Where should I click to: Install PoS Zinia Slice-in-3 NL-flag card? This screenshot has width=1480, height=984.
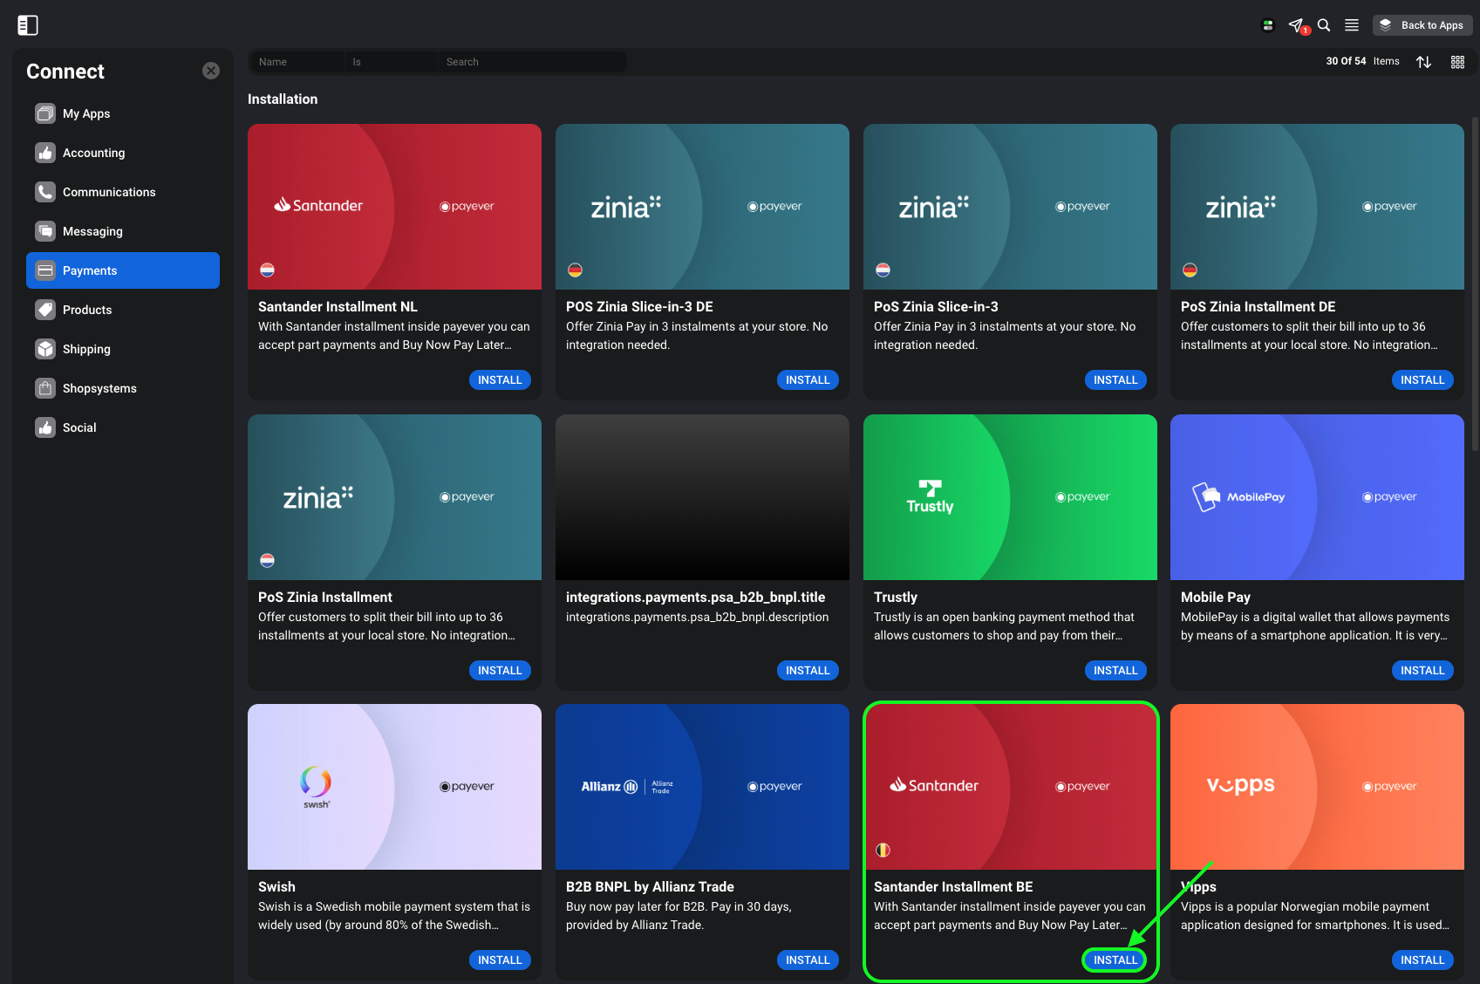point(1115,380)
